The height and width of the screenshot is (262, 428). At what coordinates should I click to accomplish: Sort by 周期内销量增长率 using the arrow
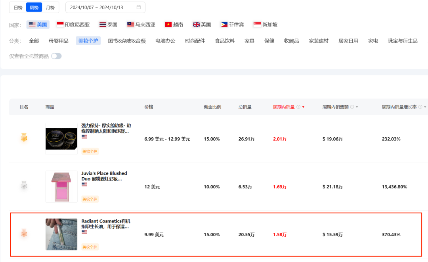(x=425, y=107)
